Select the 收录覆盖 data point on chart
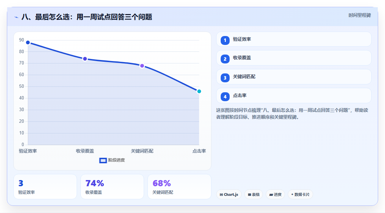Image resolution: width=385 pixels, height=213 pixels. point(85,59)
